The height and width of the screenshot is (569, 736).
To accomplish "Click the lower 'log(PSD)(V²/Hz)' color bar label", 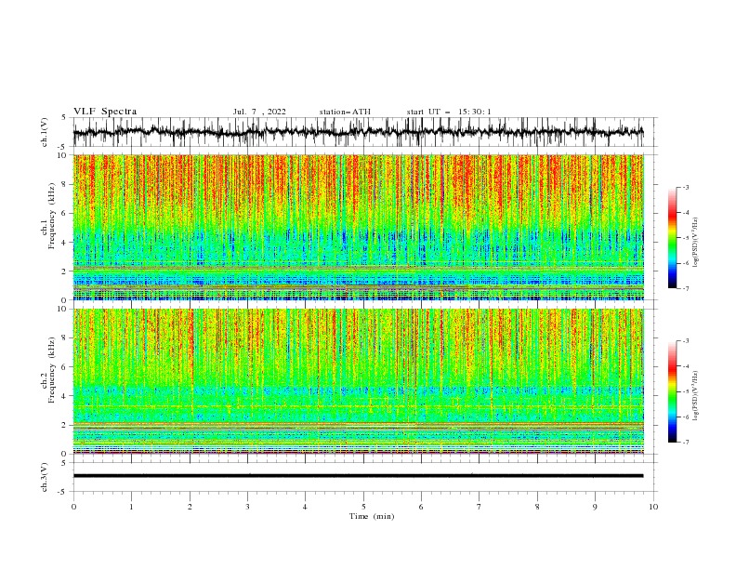I will pyautogui.click(x=697, y=396).
